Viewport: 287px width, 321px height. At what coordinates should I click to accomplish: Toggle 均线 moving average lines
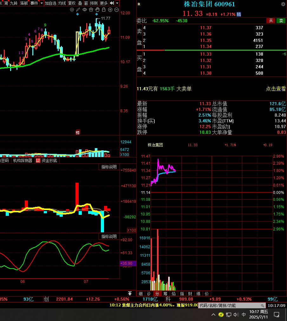click(x=62, y=3)
